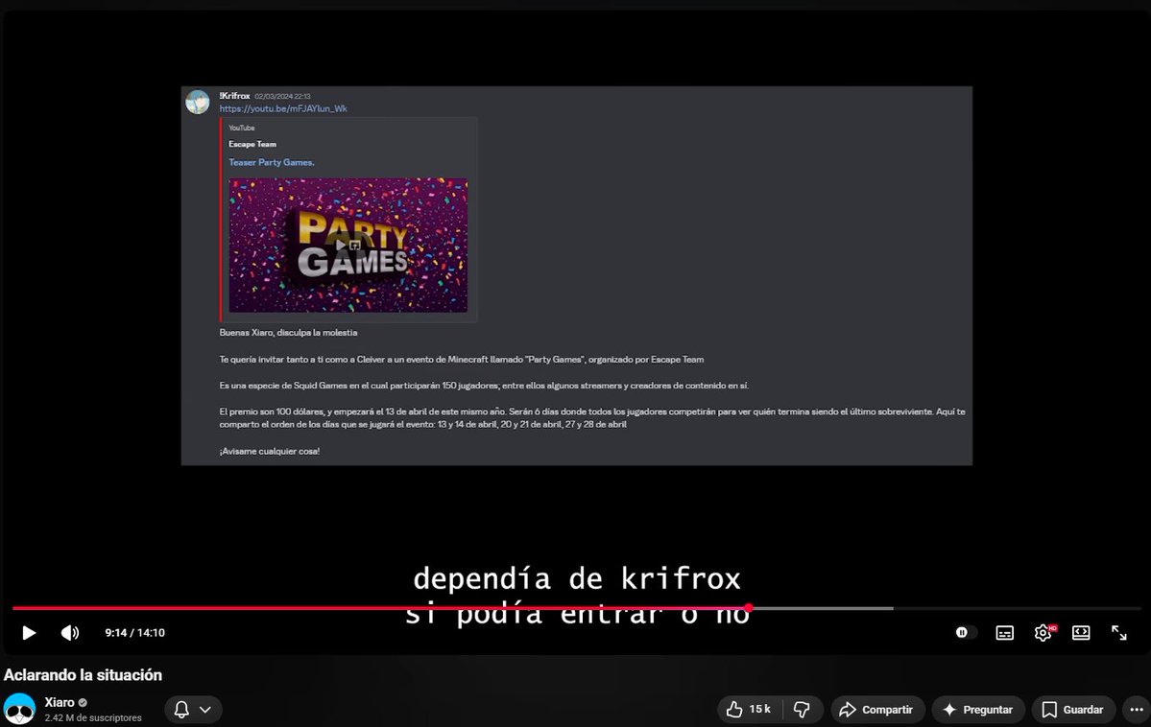
Task: Click the Krifrox Discord avatar
Action: point(198,102)
